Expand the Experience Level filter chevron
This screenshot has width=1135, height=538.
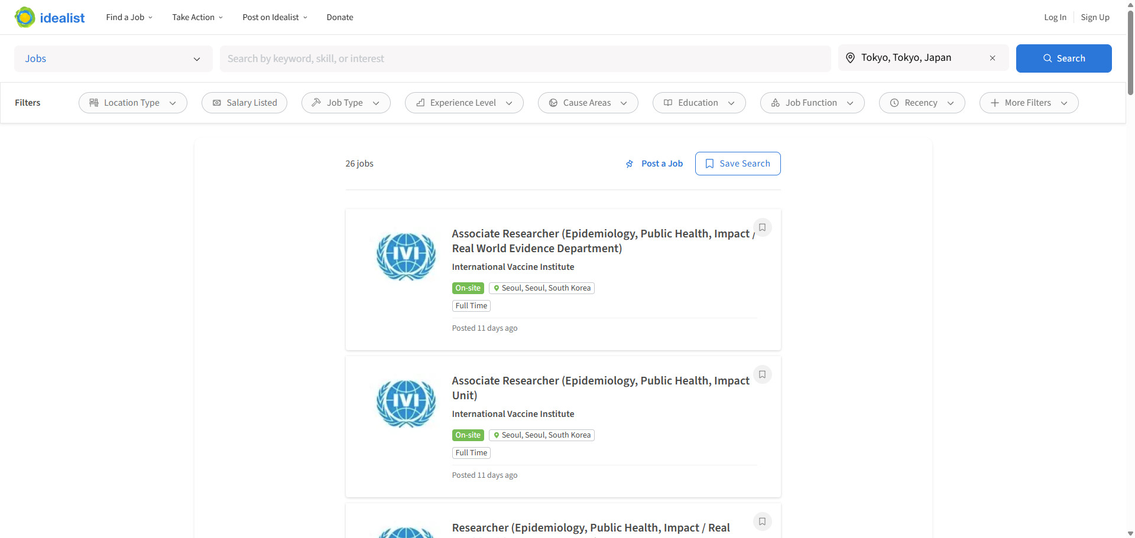click(509, 103)
